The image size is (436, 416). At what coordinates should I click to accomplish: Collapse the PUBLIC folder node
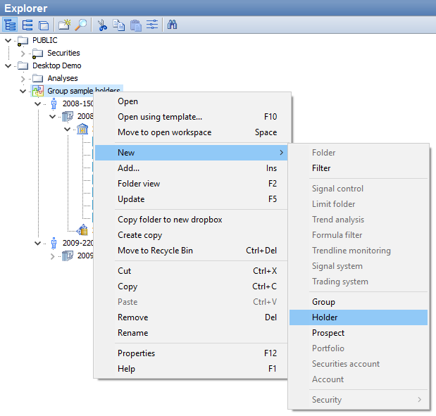[8, 41]
